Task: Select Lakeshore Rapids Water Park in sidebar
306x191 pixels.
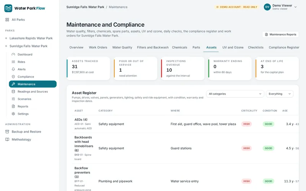Action: (31, 38)
